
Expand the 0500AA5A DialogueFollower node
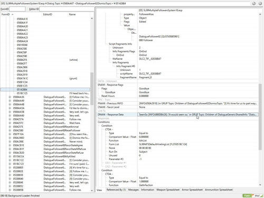(x=10, y=108)
